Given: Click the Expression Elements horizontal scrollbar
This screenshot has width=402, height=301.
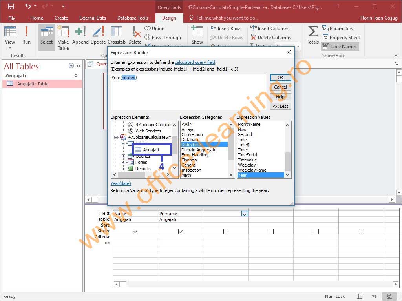Looking at the screenshot, I should click(141, 175).
